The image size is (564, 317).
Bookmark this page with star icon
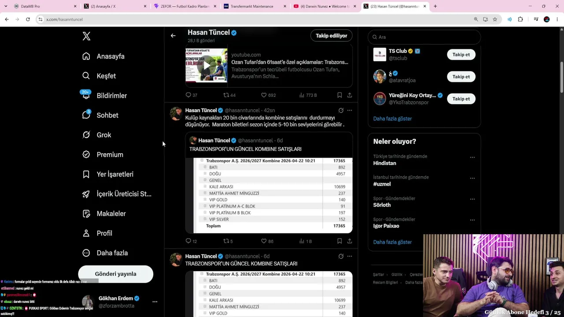[495, 19]
